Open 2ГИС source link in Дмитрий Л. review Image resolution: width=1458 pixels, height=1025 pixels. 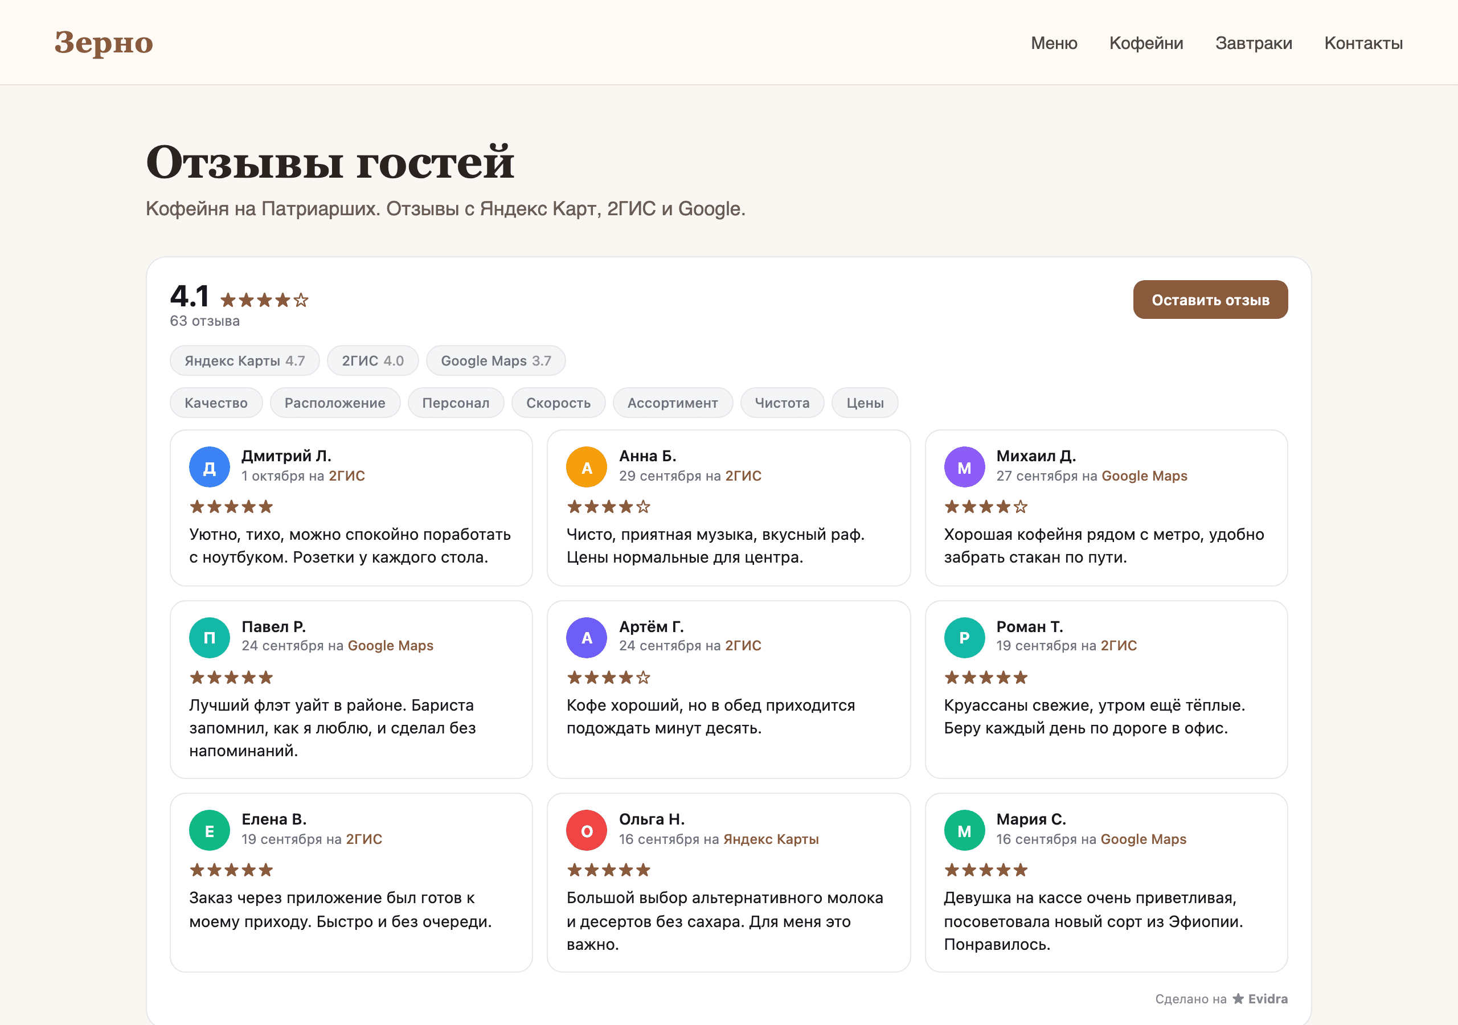pos(347,475)
